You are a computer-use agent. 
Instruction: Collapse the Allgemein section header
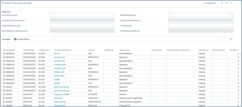click(x=6, y=12)
